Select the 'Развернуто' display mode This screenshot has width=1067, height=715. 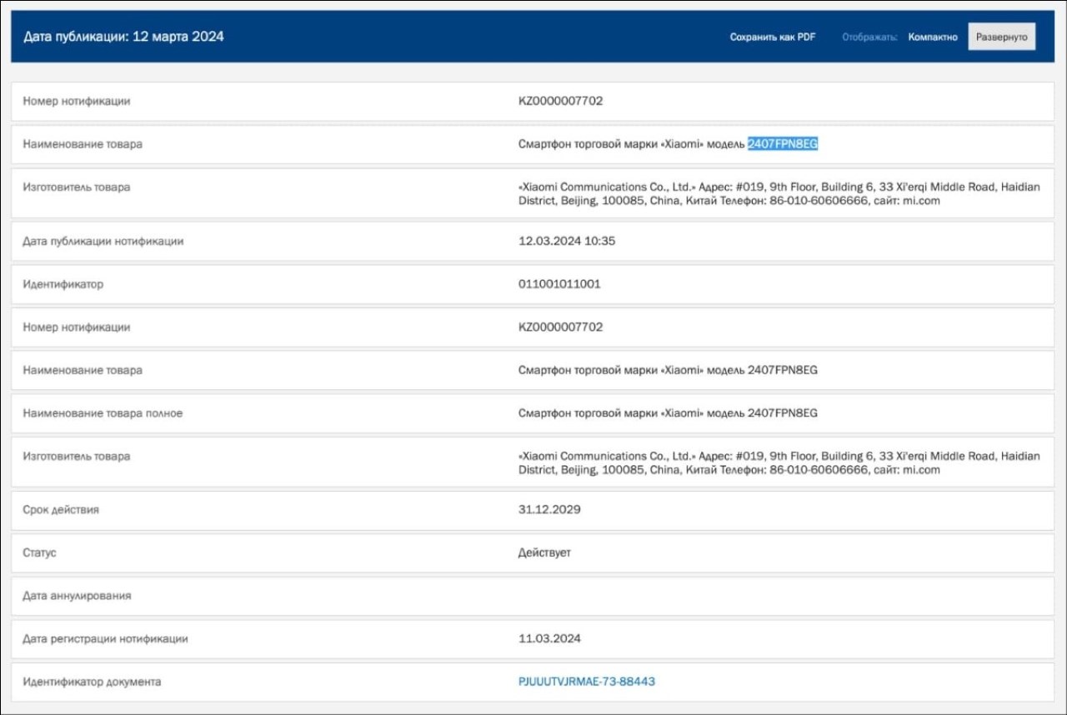1001,37
